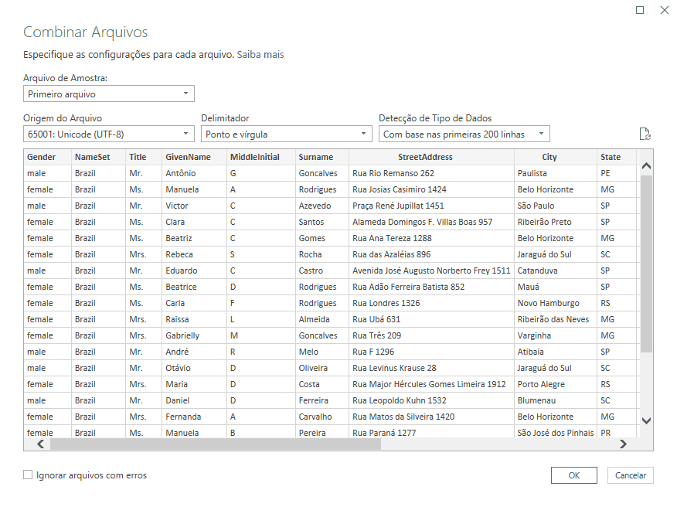Screen dimensions: 677x507
Task: Open the Delimitador dropdown
Action: (286, 134)
